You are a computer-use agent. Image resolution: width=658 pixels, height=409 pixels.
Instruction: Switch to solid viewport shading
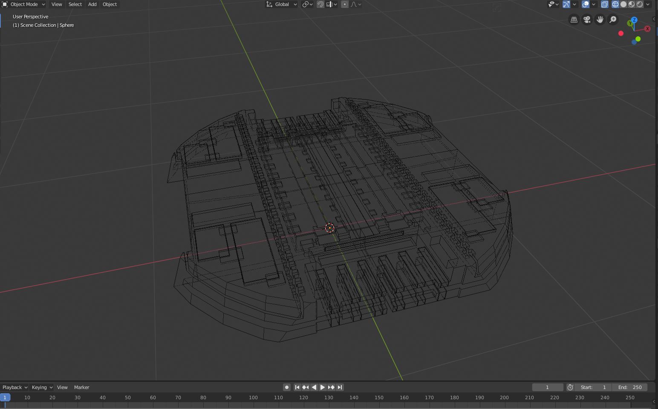pyautogui.click(x=623, y=4)
